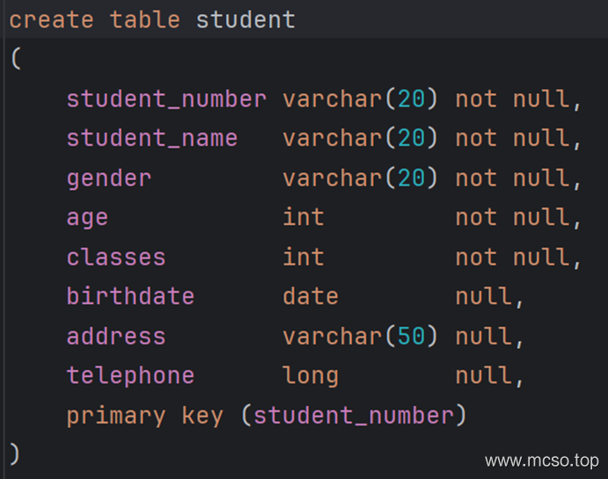Viewport: 608px width, 479px height.
Task: Place cursor on table name 'student'
Action: [245, 19]
